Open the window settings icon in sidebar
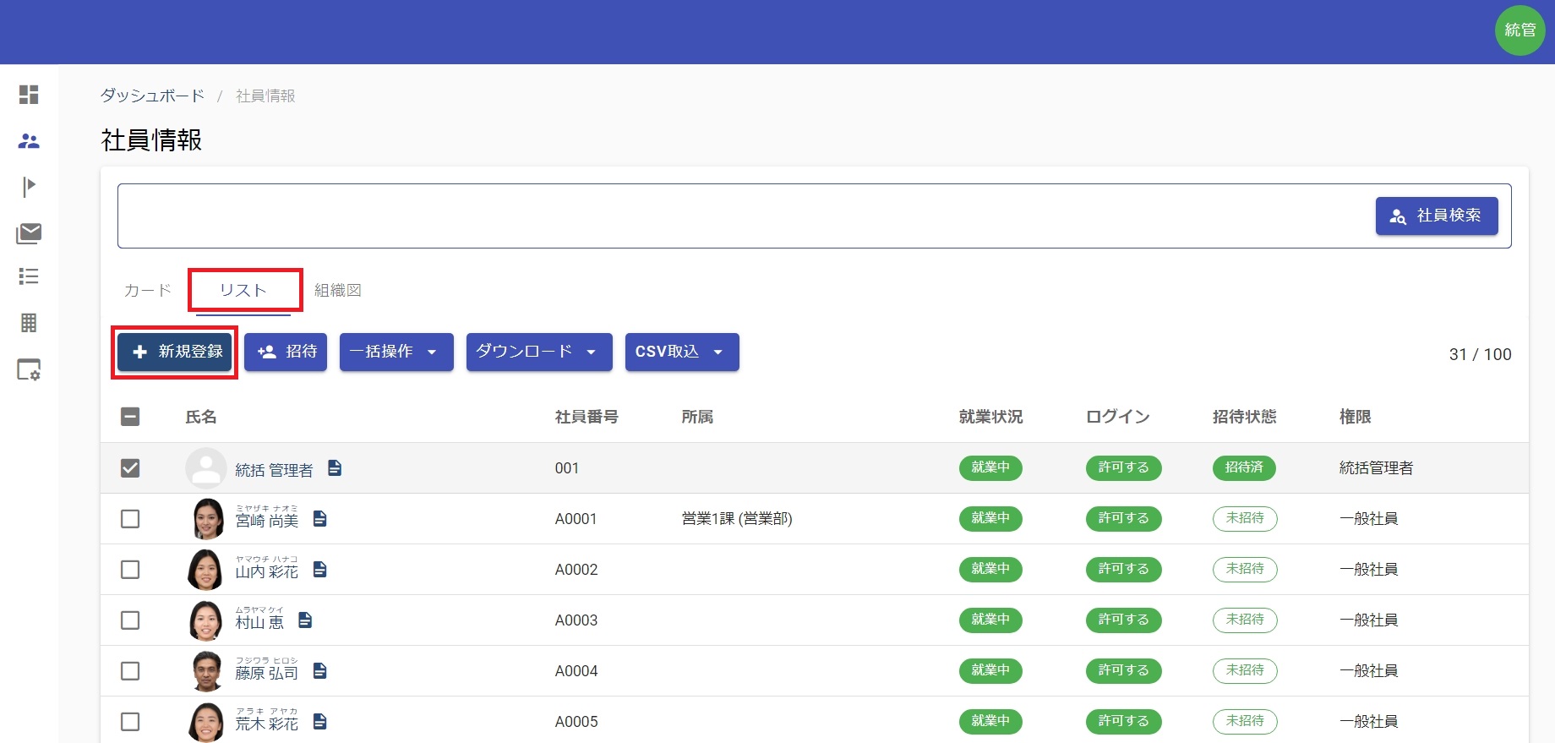 coord(29,370)
